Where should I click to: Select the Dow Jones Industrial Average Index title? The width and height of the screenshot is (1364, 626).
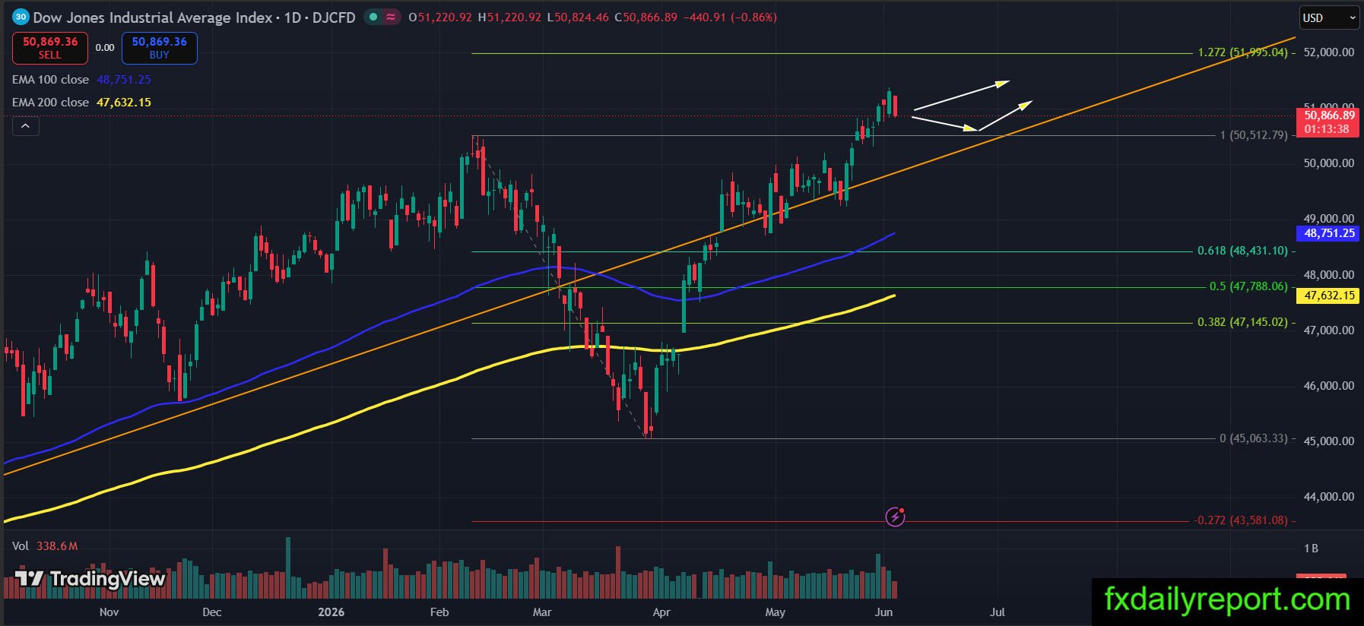click(x=153, y=17)
